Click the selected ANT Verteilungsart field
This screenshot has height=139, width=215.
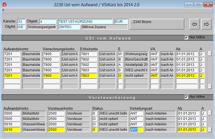[x=136, y=129]
